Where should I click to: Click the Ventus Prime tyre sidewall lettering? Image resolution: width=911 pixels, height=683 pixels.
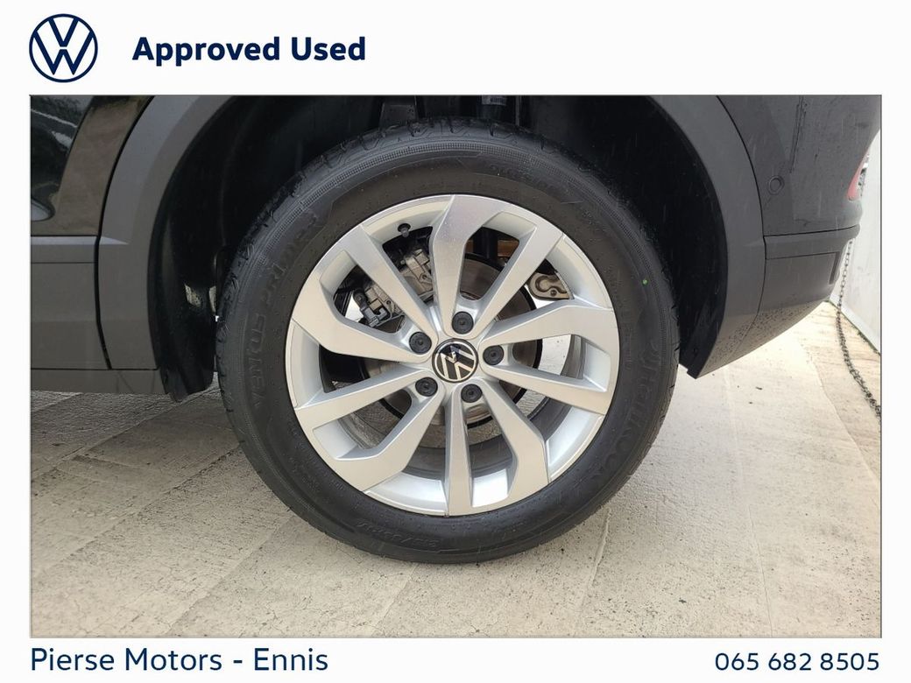(x=276, y=313)
